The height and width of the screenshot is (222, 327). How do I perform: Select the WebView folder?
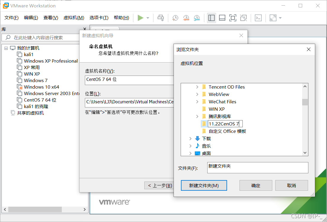point(219,94)
